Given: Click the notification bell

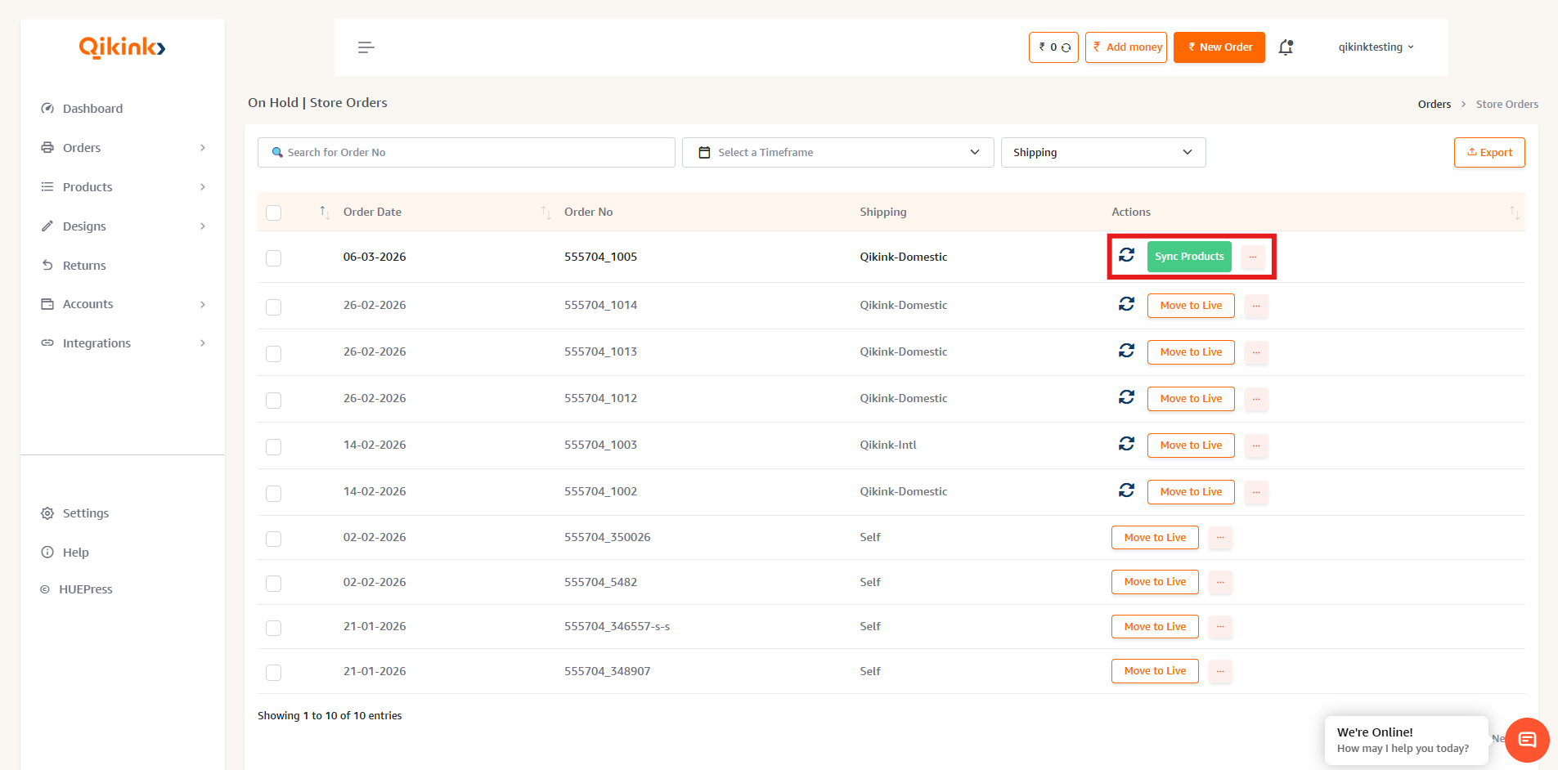Looking at the screenshot, I should 1286,47.
